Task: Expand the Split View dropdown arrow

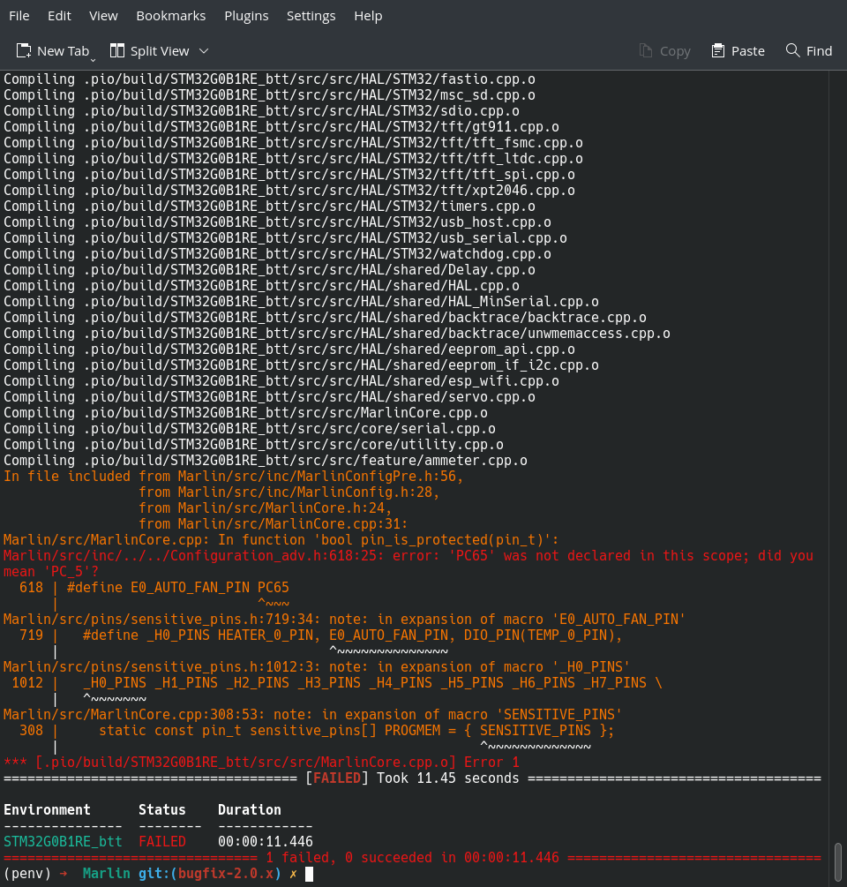Action: pos(204,51)
